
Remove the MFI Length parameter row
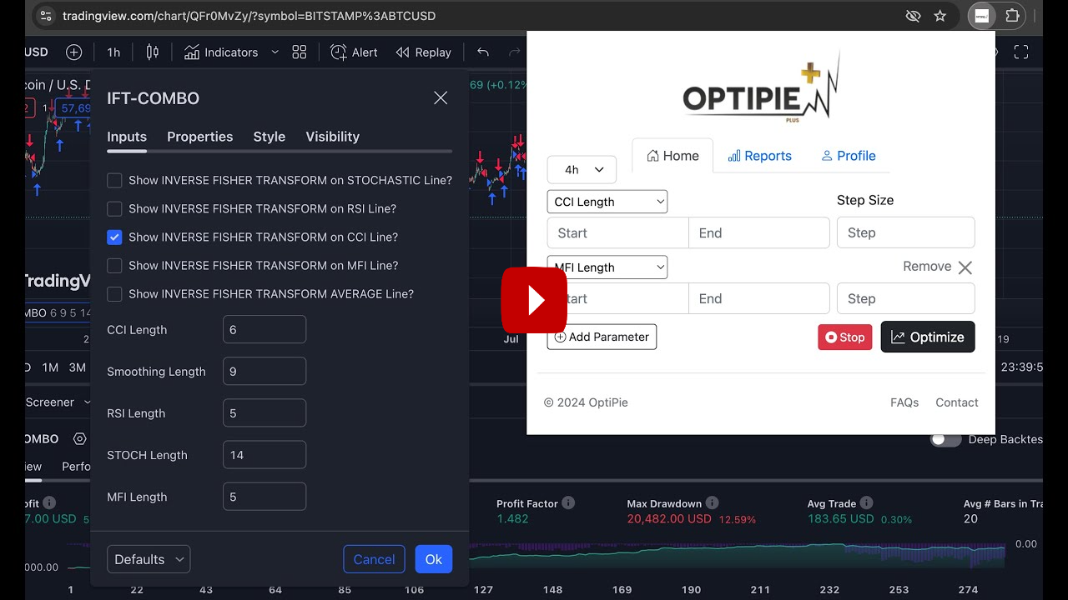[x=938, y=267]
